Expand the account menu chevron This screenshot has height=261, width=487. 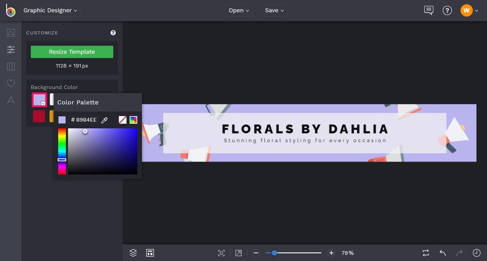(x=477, y=10)
